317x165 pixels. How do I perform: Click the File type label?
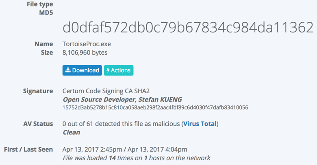[40, 4]
